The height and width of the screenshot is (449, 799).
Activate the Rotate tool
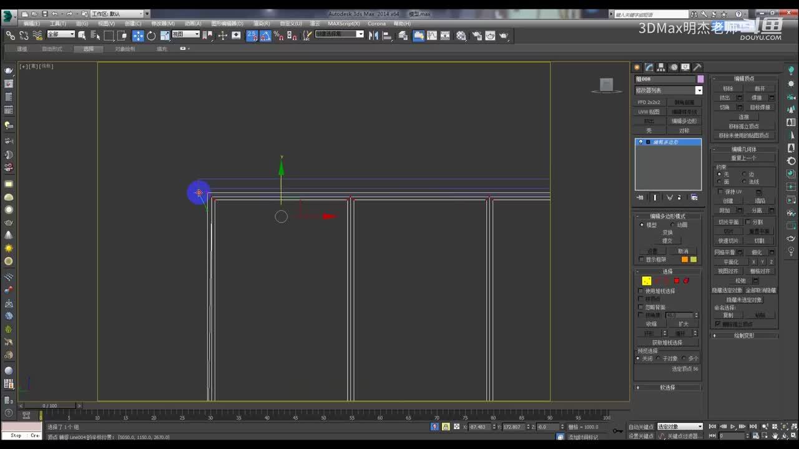click(151, 36)
